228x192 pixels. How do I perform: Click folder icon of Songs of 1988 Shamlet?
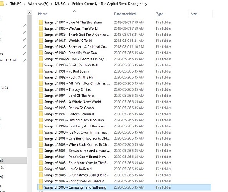coord(41,47)
